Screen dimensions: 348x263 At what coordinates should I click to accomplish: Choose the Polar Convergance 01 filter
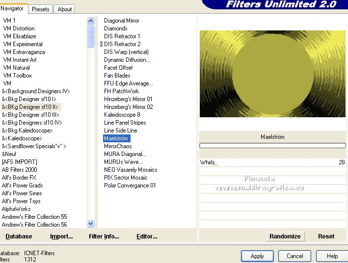(x=130, y=185)
